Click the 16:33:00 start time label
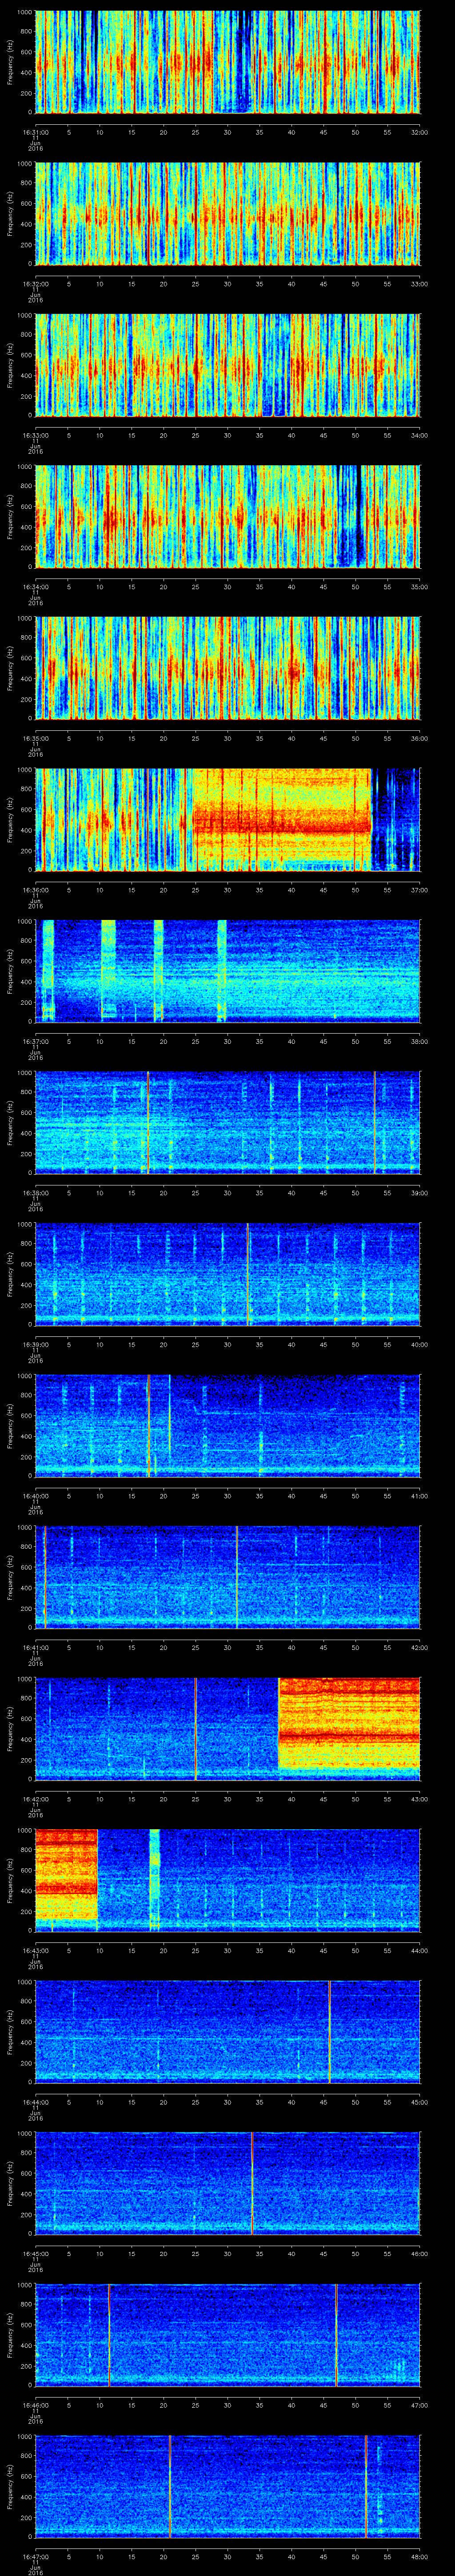This screenshot has height=2576, width=455. [36, 435]
